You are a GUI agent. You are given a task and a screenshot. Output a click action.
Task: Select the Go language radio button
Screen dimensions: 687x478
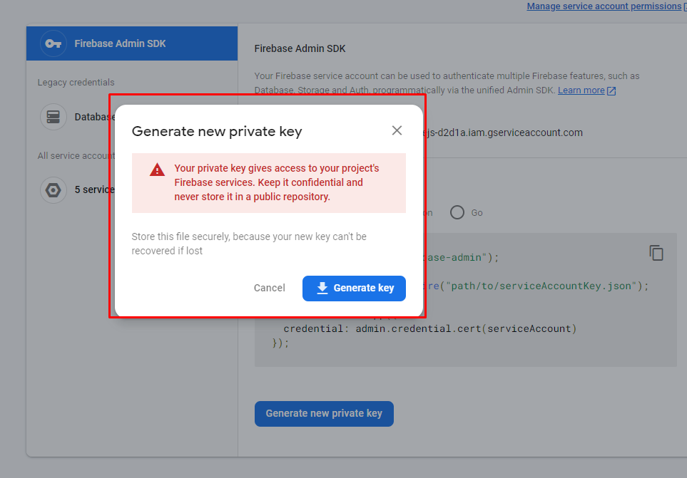click(x=457, y=212)
